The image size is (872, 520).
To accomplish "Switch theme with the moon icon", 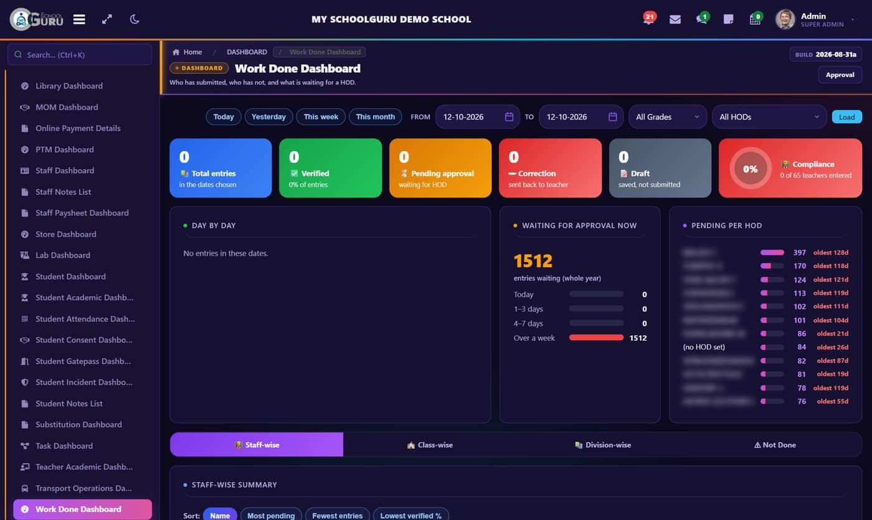I will point(135,19).
